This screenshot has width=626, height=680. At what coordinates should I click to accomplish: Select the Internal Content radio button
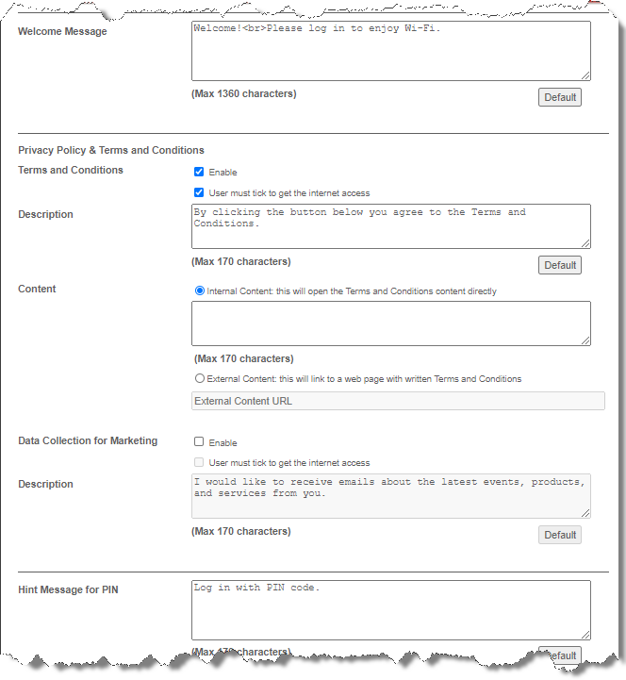(x=200, y=290)
